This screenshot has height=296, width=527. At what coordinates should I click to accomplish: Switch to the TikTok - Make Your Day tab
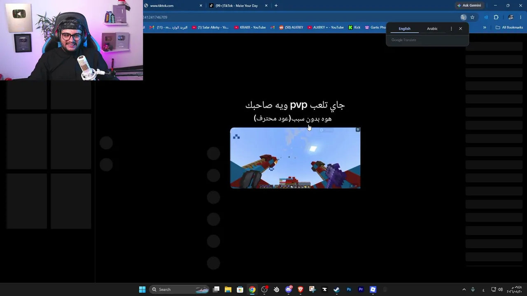pos(237,6)
